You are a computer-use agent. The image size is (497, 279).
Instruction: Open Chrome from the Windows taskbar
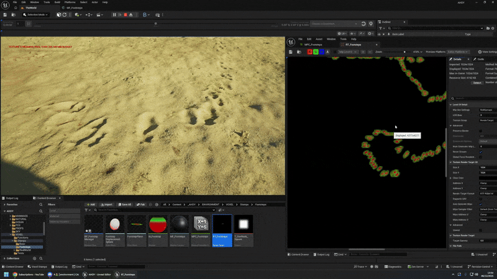[15, 274]
